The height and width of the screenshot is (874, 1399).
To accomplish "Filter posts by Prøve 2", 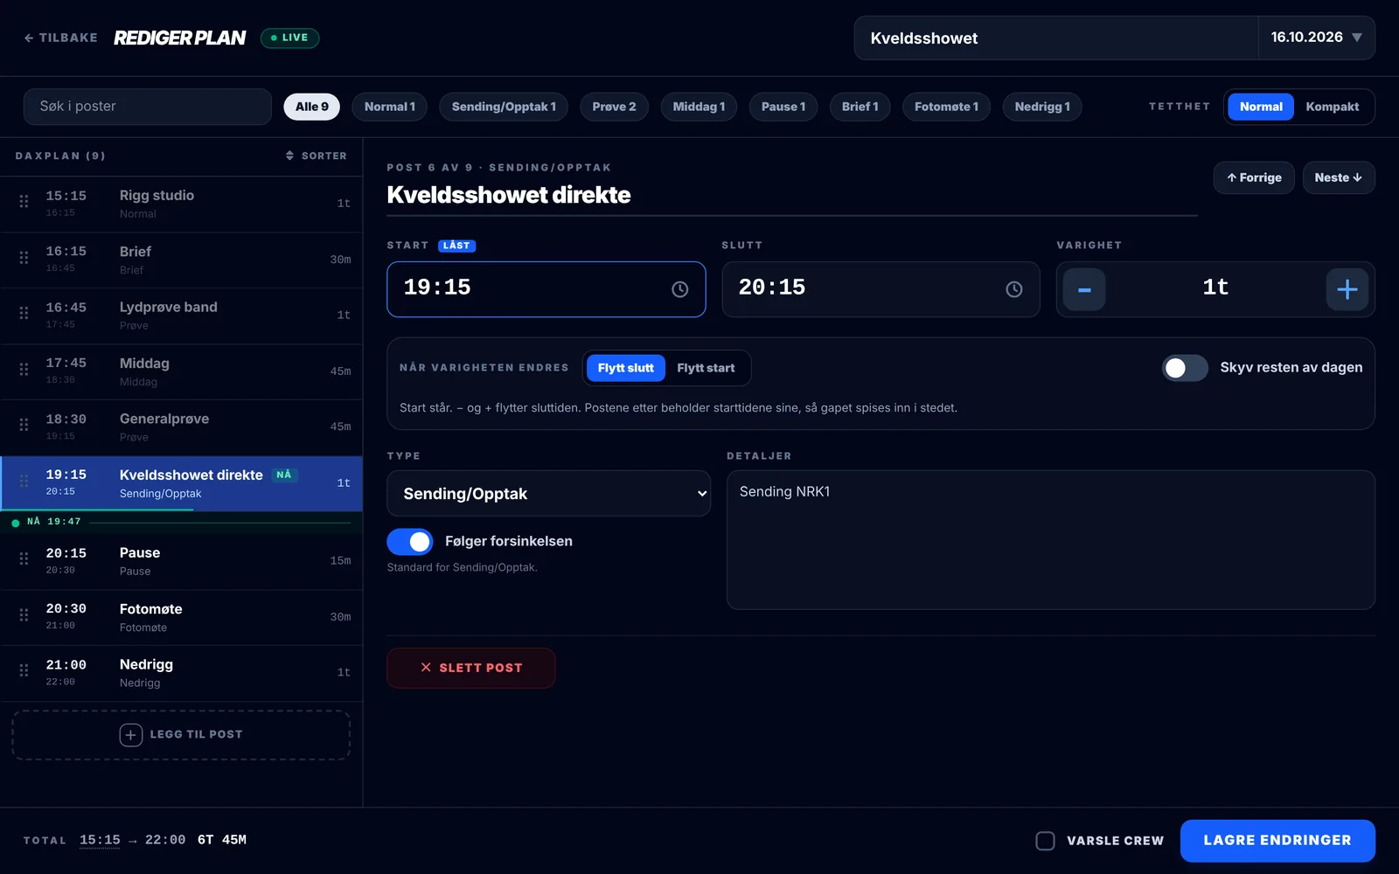I will pos(614,107).
